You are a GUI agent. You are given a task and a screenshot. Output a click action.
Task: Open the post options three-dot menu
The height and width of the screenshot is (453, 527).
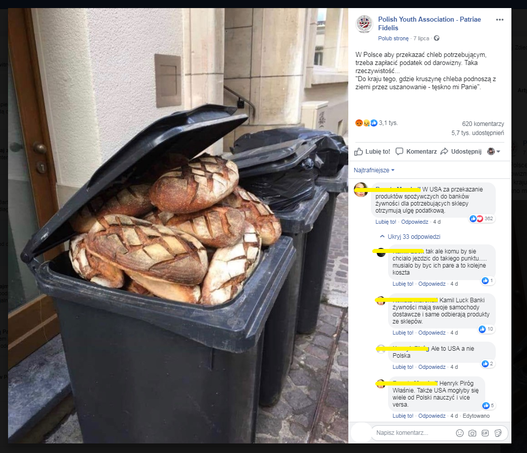pos(499,20)
